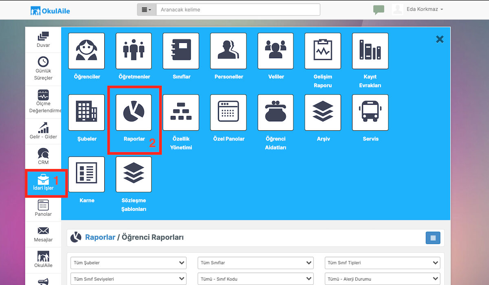The height and width of the screenshot is (285, 489).
Task: Go to Mesajlar in the sidebar
Action: point(43,234)
